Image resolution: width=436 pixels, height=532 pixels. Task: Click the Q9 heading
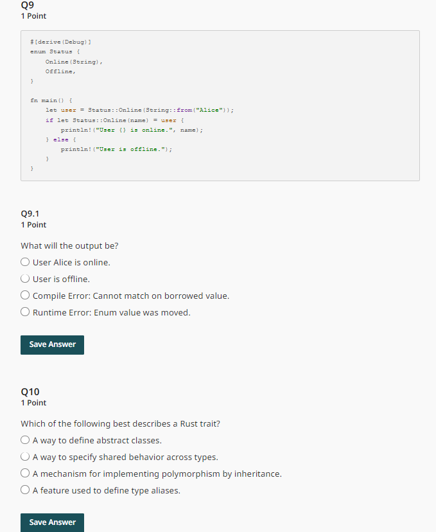tap(26, 6)
